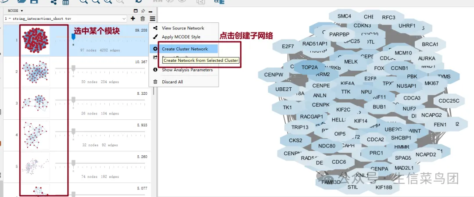The height and width of the screenshot is (197, 474).
Task: Select cluster 2 thumbnail with 50 nodes
Action: click(36, 72)
